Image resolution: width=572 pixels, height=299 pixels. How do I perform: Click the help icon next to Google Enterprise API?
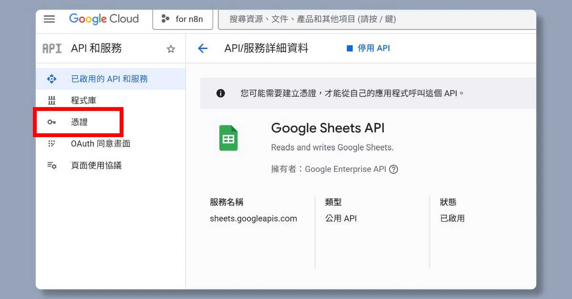pyautogui.click(x=393, y=169)
